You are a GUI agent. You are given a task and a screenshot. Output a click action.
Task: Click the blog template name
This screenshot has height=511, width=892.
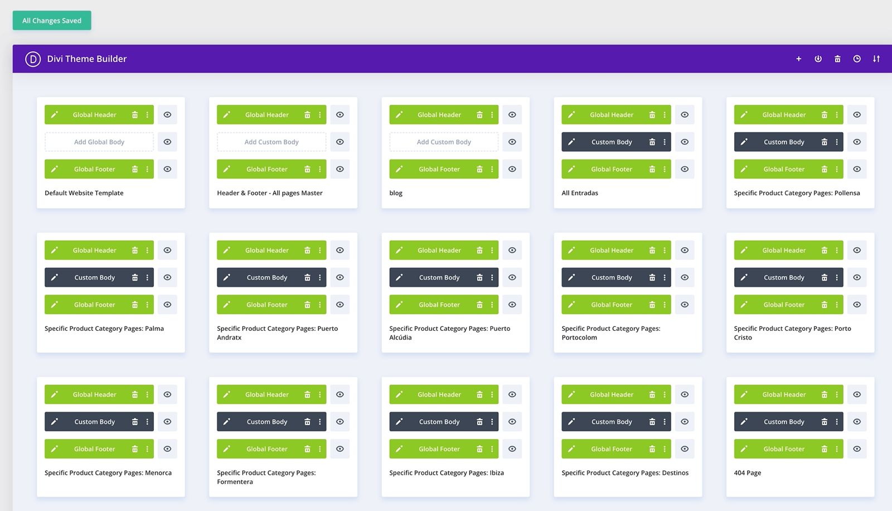(396, 193)
